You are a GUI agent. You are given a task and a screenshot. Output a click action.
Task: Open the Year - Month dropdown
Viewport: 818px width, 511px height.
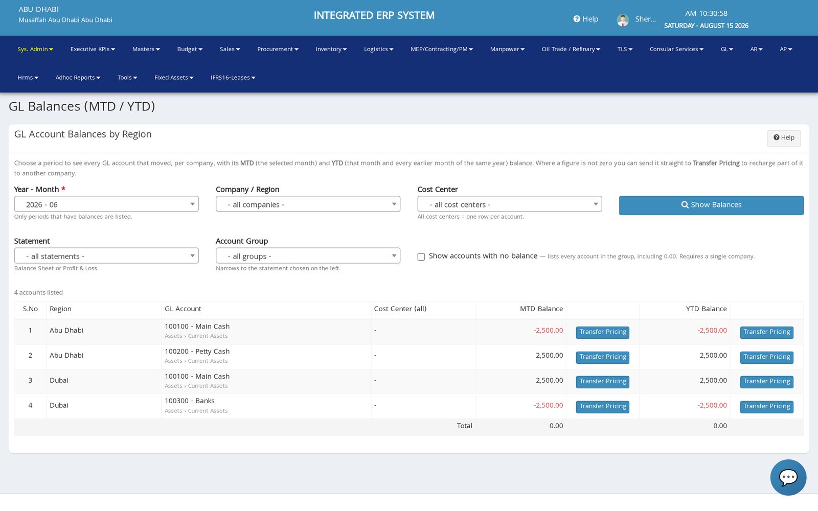tap(106, 204)
